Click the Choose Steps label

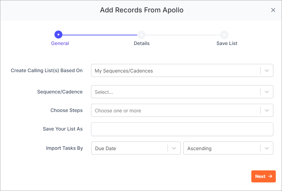coord(67,110)
